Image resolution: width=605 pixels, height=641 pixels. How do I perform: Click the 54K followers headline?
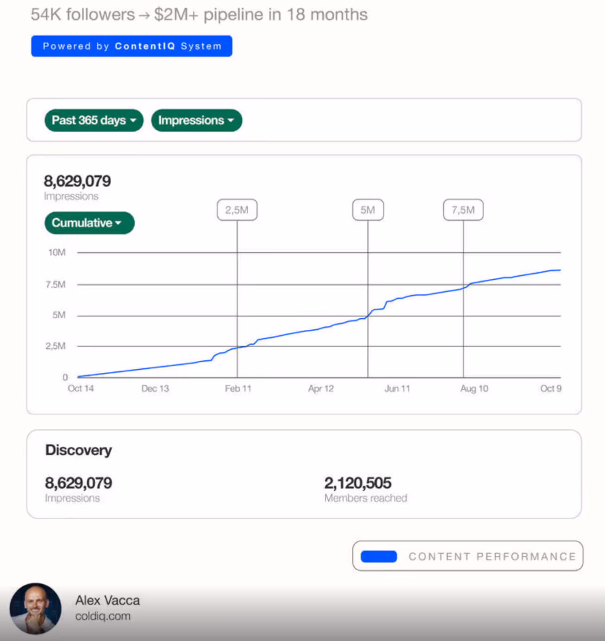198,14
